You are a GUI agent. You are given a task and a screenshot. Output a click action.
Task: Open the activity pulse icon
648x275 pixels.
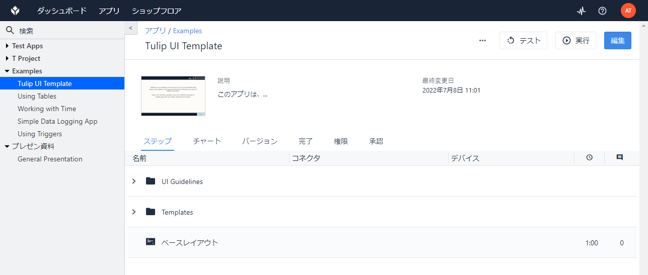(581, 11)
